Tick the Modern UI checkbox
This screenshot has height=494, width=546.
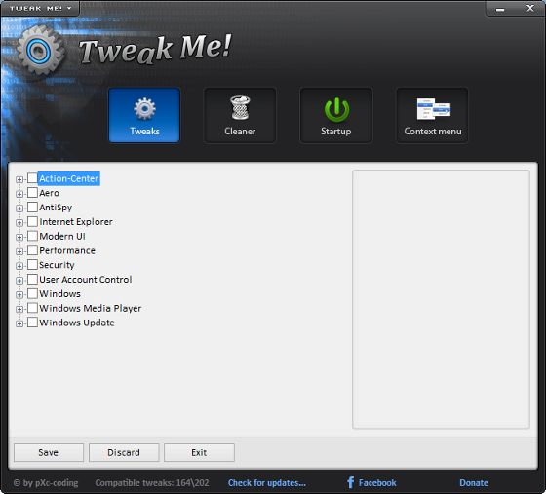pos(32,236)
